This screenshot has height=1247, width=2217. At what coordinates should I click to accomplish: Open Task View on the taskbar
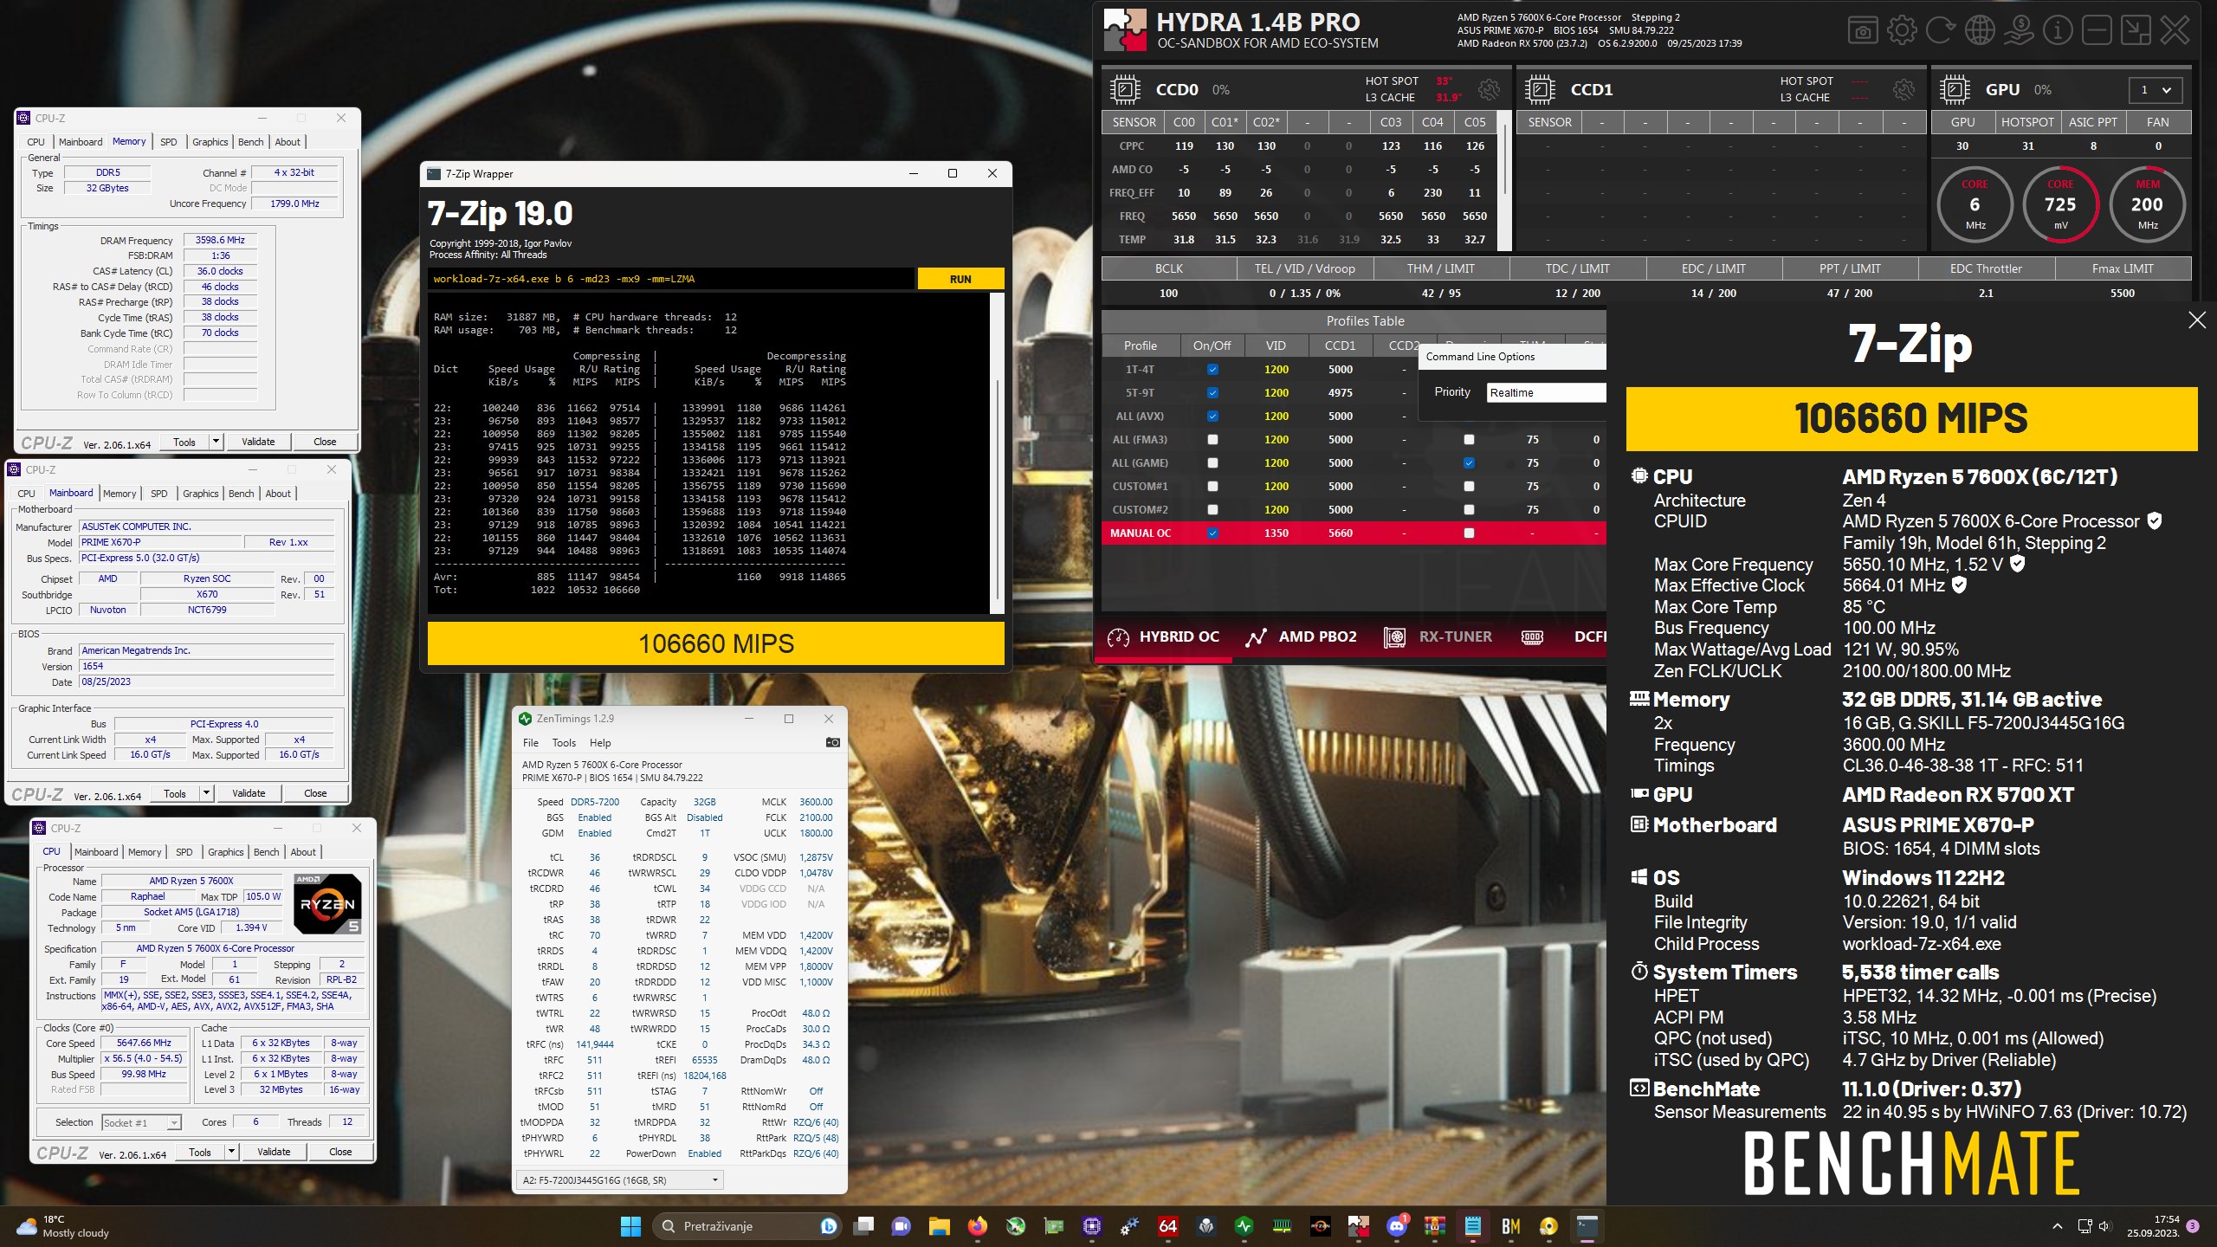click(x=863, y=1226)
